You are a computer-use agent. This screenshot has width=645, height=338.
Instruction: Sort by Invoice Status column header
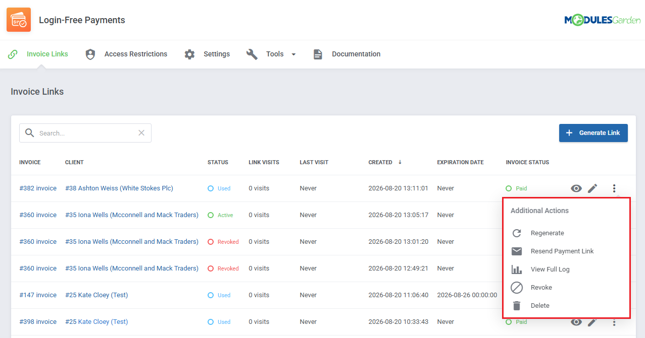click(x=527, y=162)
